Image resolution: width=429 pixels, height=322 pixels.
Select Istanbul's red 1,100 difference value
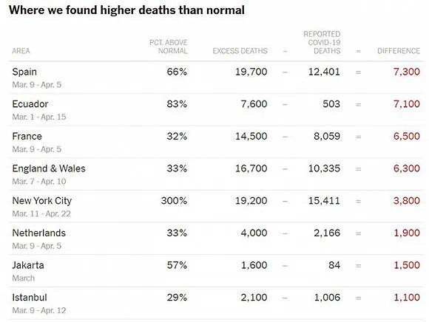point(407,298)
